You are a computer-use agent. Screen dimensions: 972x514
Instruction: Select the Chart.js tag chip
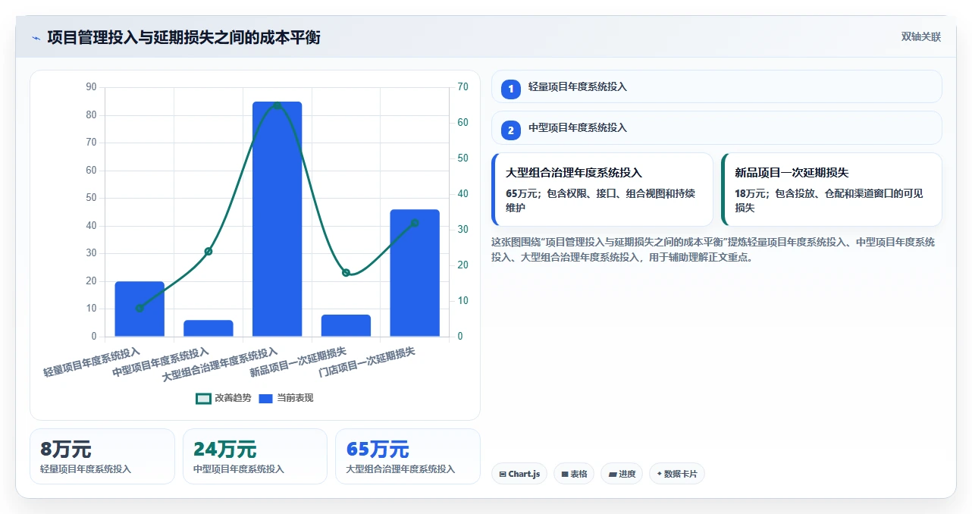point(519,474)
